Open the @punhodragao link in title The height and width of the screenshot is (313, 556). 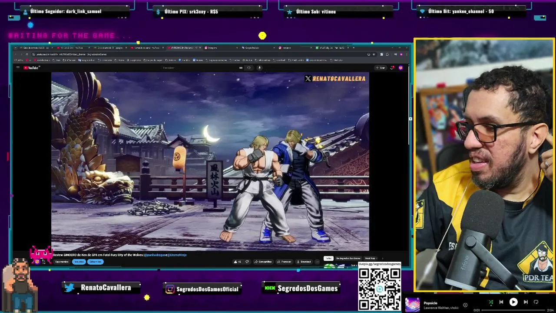(156, 255)
